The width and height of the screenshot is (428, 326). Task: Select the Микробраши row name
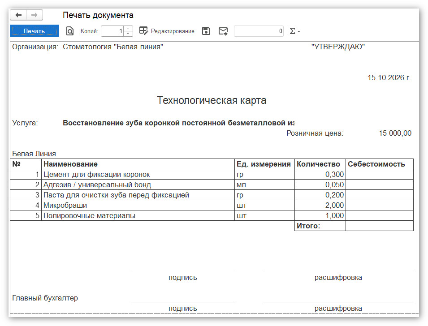[138, 205]
